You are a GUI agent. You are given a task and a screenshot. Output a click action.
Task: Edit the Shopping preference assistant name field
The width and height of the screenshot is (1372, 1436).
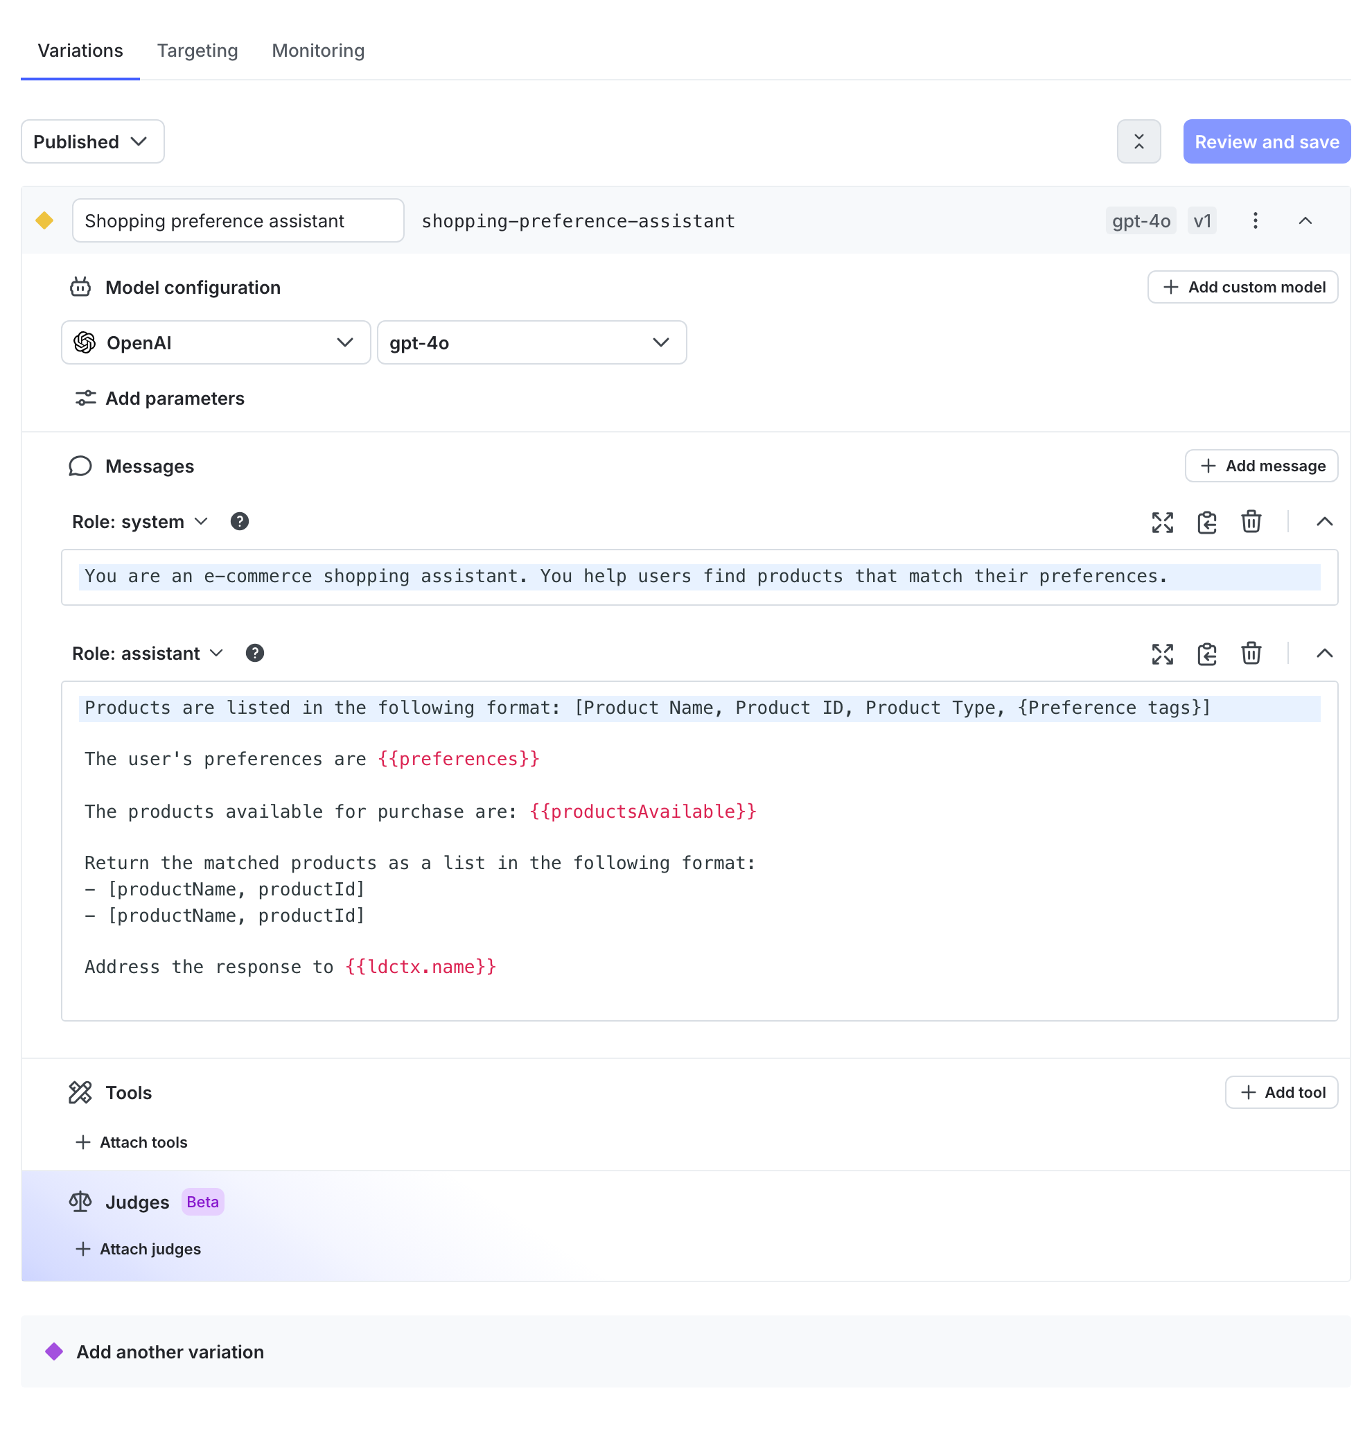[238, 220]
